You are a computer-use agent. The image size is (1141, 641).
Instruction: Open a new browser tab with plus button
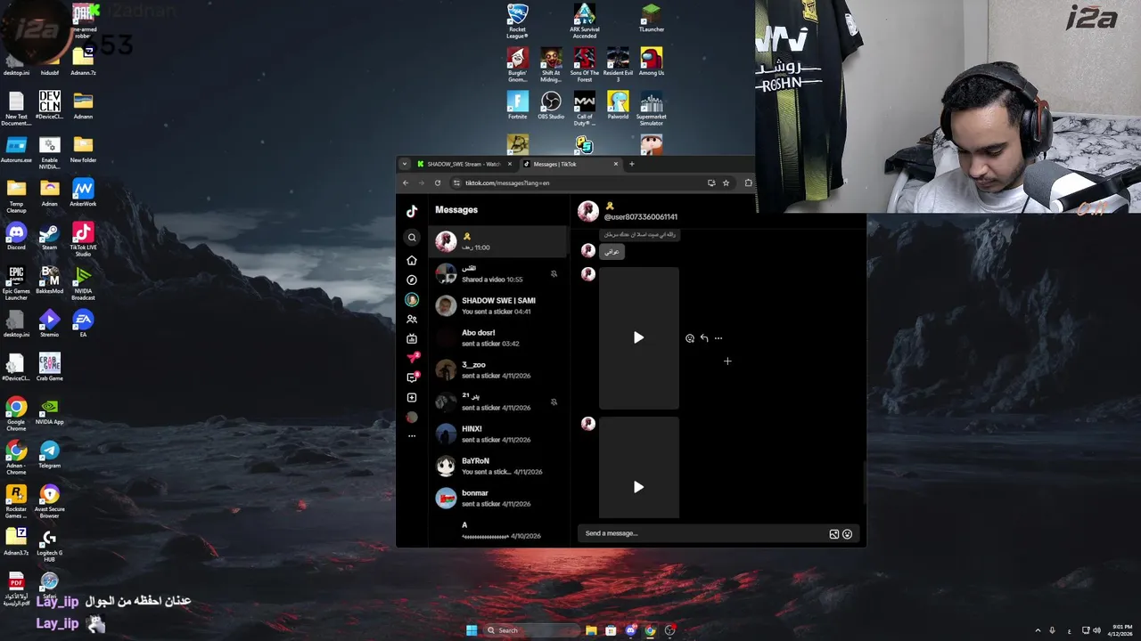tap(632, 164)
